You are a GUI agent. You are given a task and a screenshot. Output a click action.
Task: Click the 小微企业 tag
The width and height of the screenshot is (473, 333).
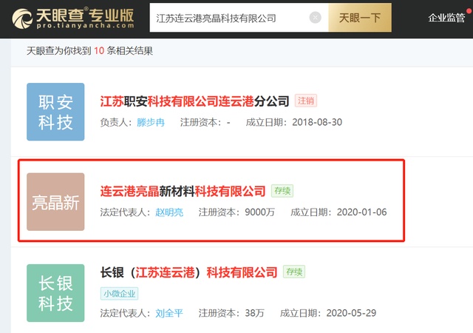click(x=119, y=293)
